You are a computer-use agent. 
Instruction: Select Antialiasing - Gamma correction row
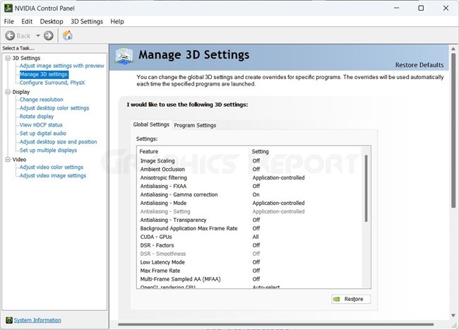click(251, 195)
